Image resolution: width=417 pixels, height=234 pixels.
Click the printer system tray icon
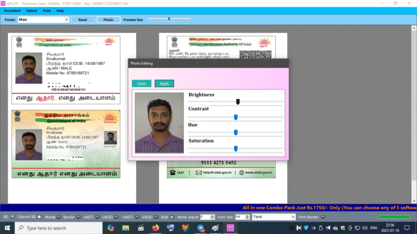(x=336, y=228)
